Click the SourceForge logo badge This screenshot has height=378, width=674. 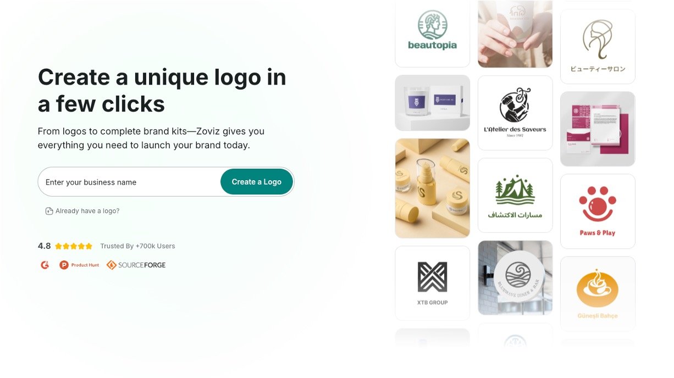click(136, 265)
